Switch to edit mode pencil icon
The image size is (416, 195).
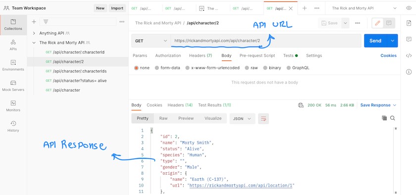(377, 23)
